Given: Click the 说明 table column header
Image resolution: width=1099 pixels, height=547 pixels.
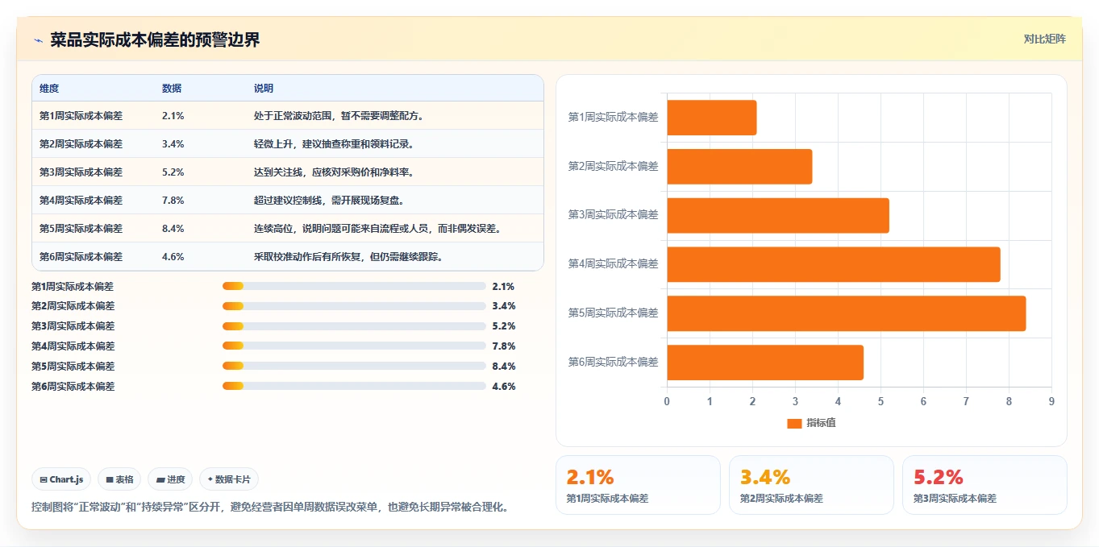Looking at the screenshot, I should coord(264,89).
